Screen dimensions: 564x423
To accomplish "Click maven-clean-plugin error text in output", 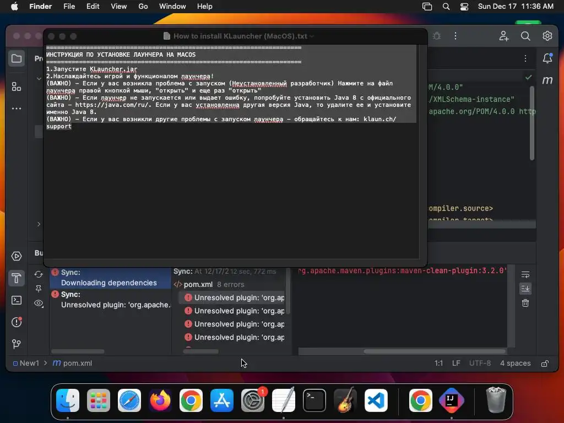I will point(402,270).
